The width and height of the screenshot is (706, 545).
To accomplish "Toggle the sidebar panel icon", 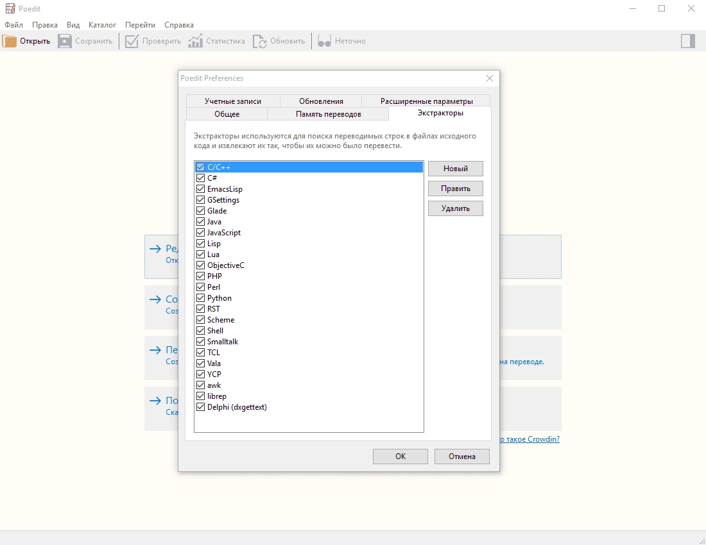I will click(688, 41).
